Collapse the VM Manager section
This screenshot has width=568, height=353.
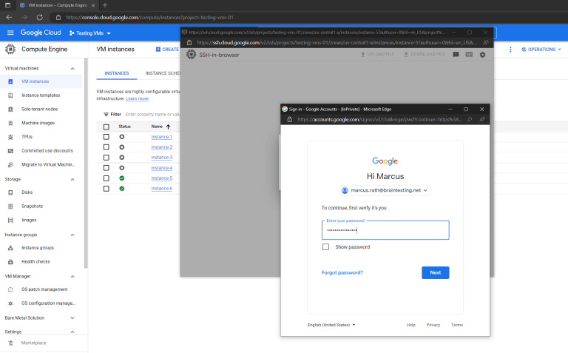click(72, 277)
